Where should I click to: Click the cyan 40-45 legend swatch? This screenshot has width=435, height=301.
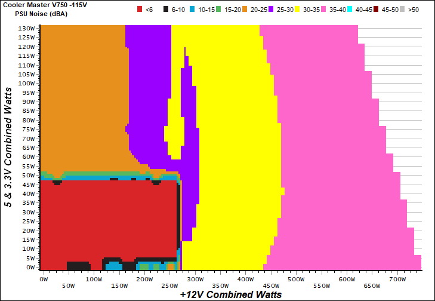pos(350,10)
